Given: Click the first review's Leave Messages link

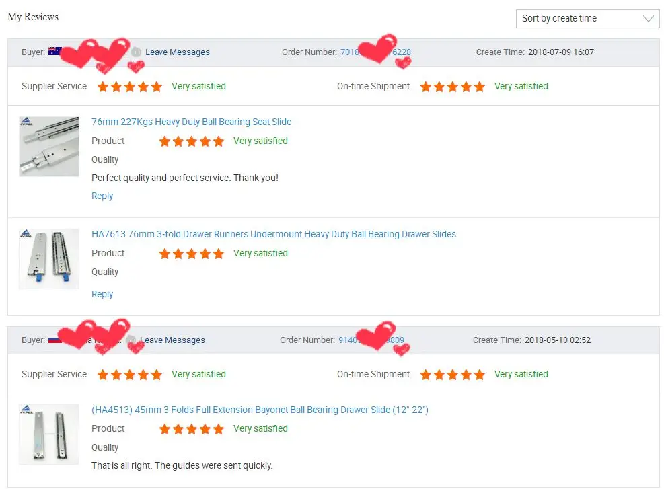Looking at the screenshot, I should (x=178, y=52).
